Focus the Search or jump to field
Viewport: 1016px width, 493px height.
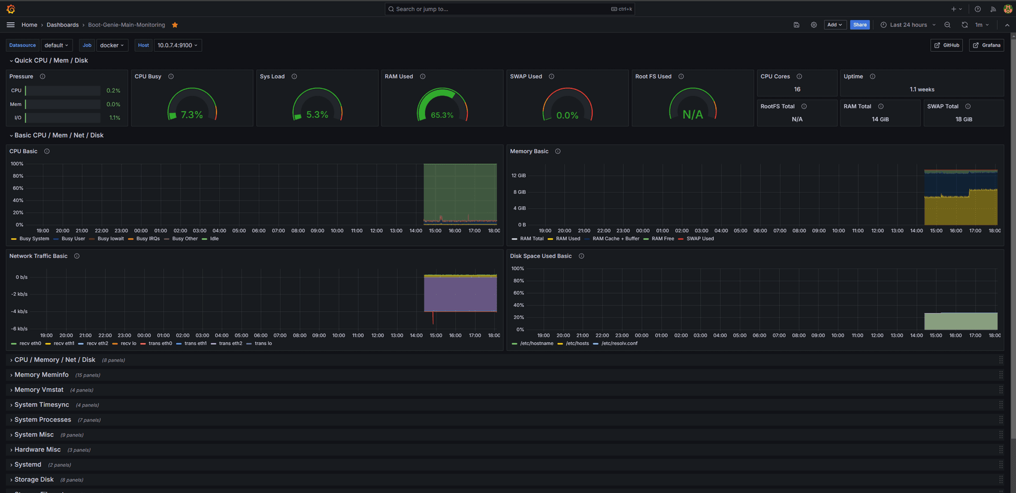click(x=510, y=9)
